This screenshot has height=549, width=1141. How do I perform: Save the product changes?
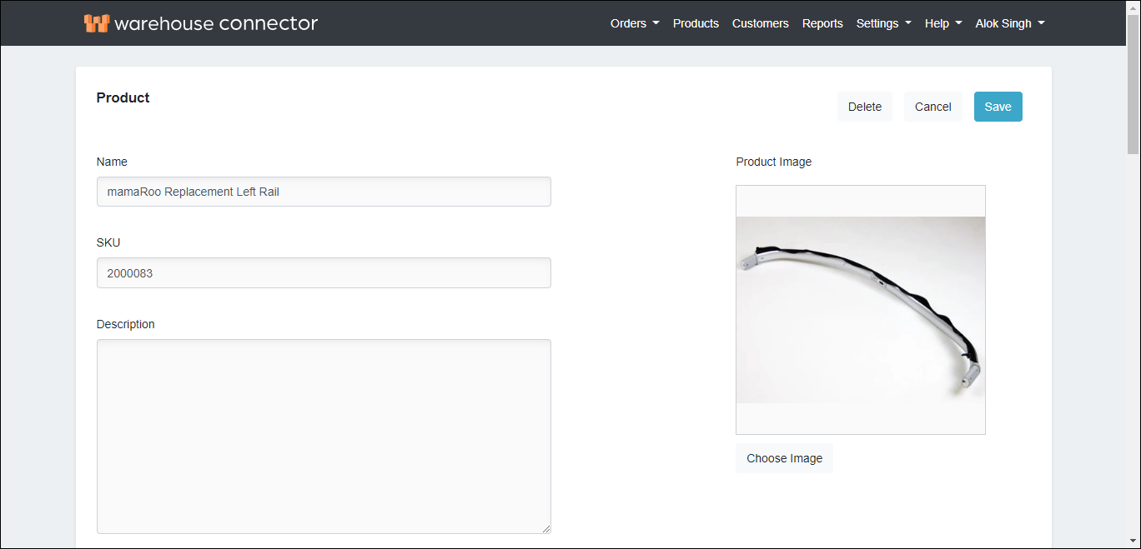(998, 107)
